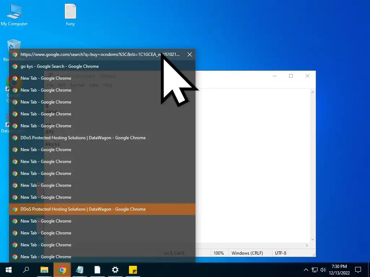Open Settings gear in the taskbar

pos(115,270)
